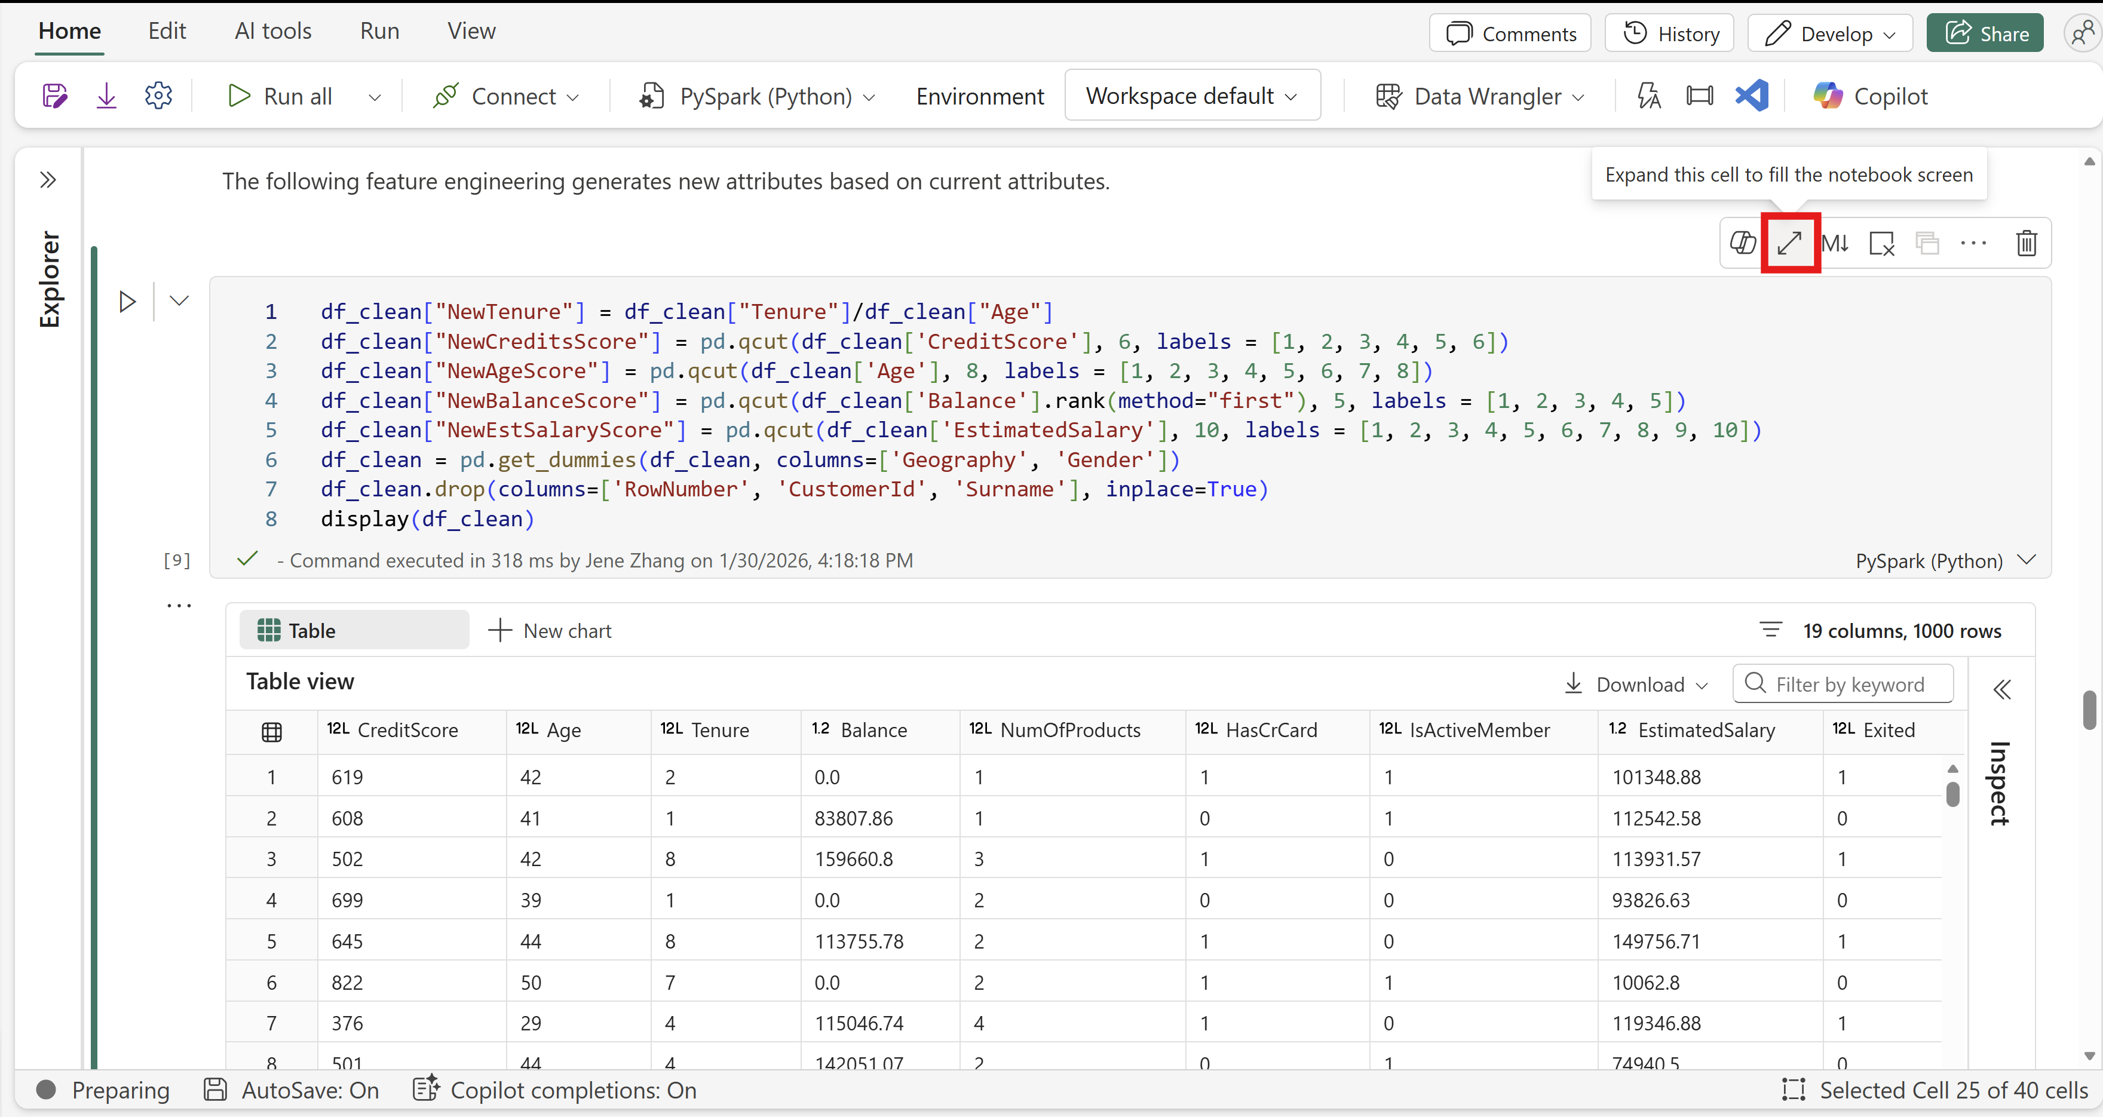The width and height of the screenshot is (2103, 1117).
Task: Click the download notebook icon
Action: tap(106, 96)
